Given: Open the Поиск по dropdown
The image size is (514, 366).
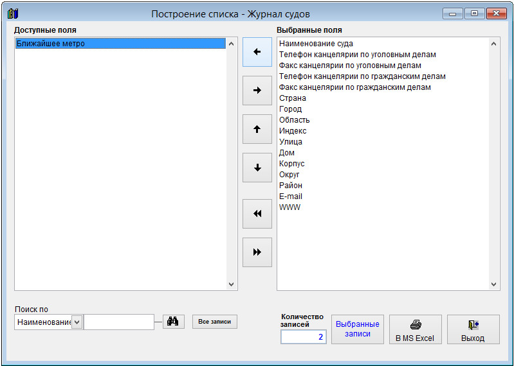Looking at the screenshot, I should tap(77, 322).
